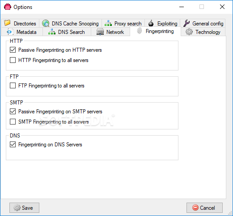233x216 pixels.
Task: Click the DNS Search hierarchy icon
Action: coord(52,32)
